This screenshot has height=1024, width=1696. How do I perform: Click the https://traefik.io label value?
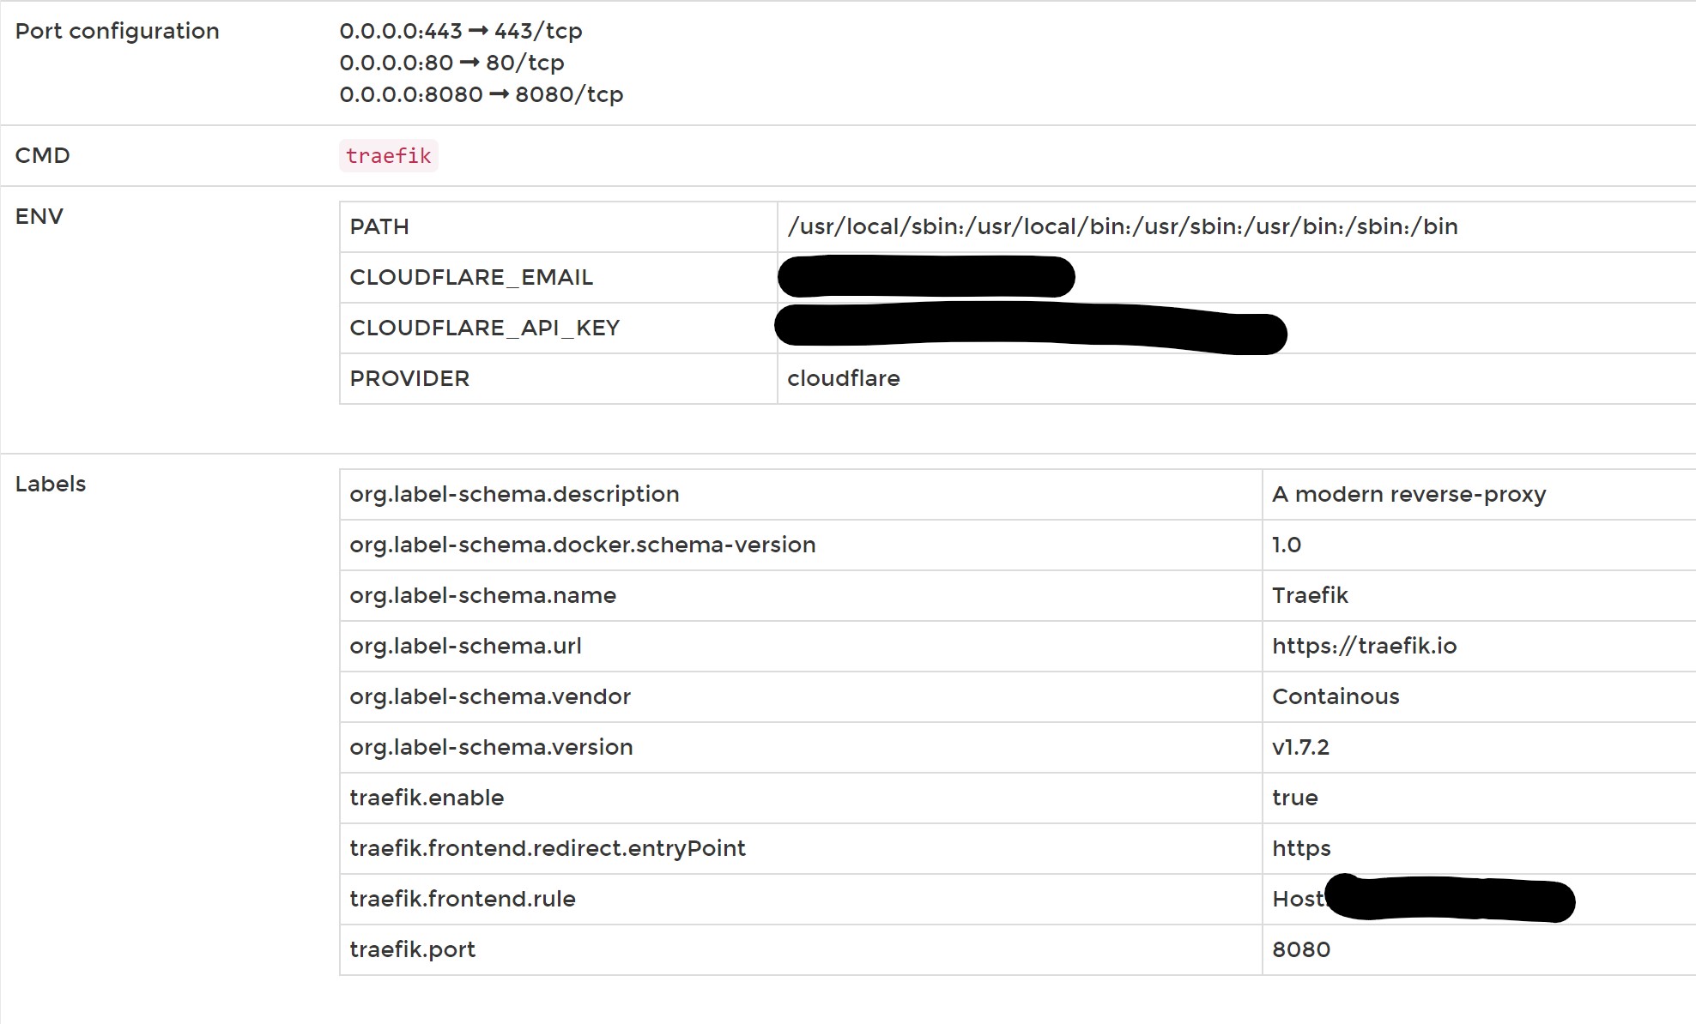[1364, 646]
